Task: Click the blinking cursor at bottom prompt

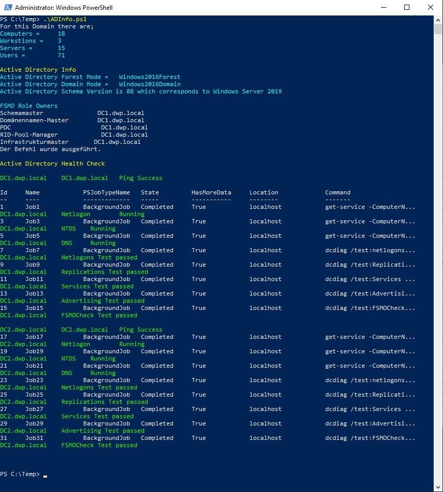Action: (x=45, y=474)
